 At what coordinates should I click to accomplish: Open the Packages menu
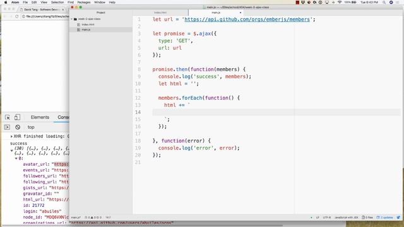(84, 3)
